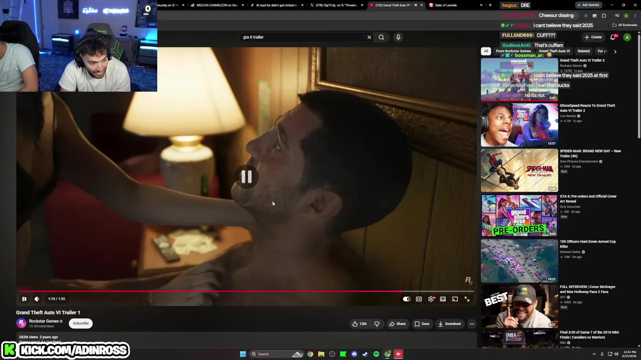The image size is (641, 360).
Task: Switch to ClipTV on X browser tab
Action: [336, 5]
